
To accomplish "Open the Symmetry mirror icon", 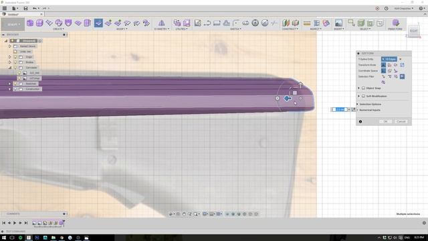I will 161,23.
